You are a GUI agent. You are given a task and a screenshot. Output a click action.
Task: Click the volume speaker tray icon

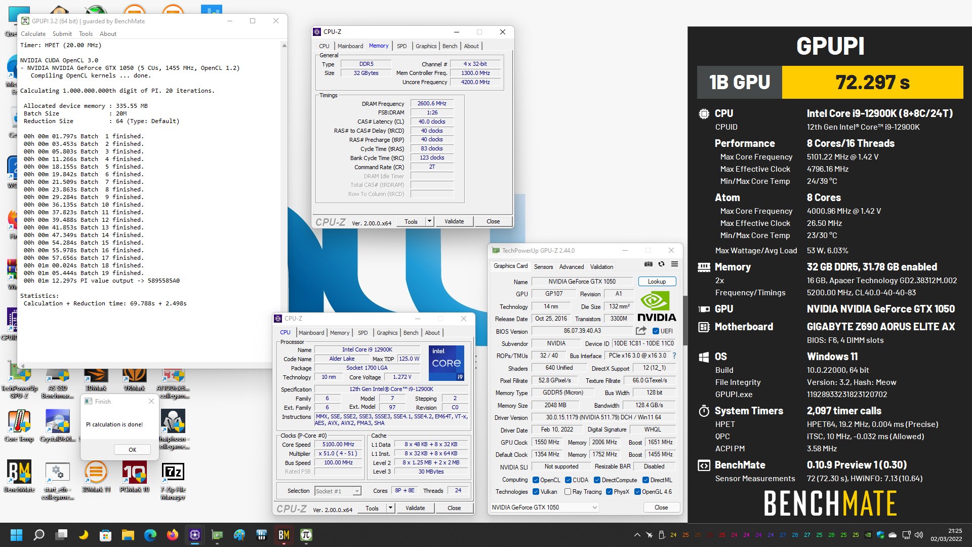(919, 535)
